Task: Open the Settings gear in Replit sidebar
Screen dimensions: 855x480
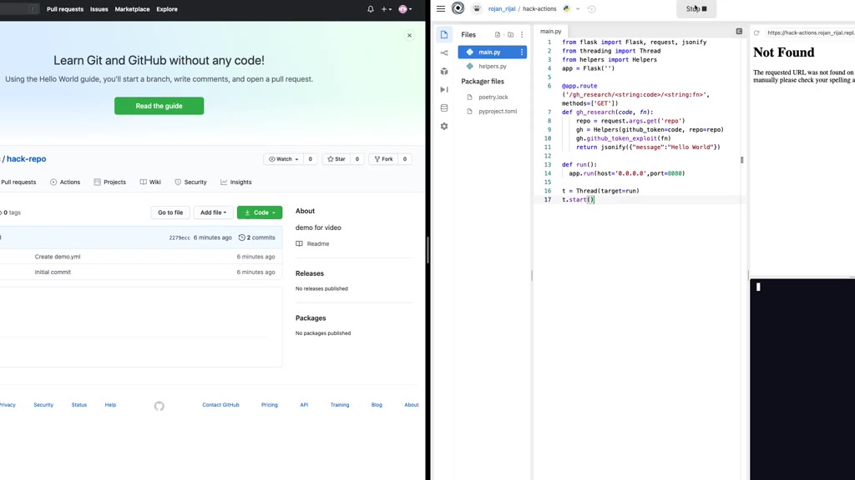Action: (x=444, y=127)
